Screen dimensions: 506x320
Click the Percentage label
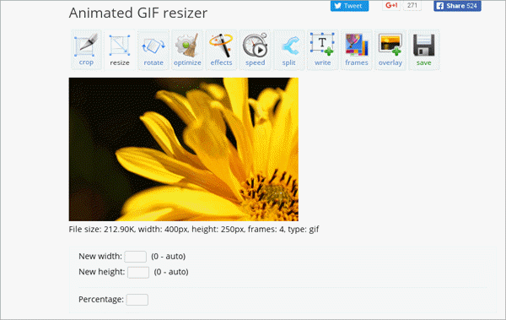click(101, 299)
